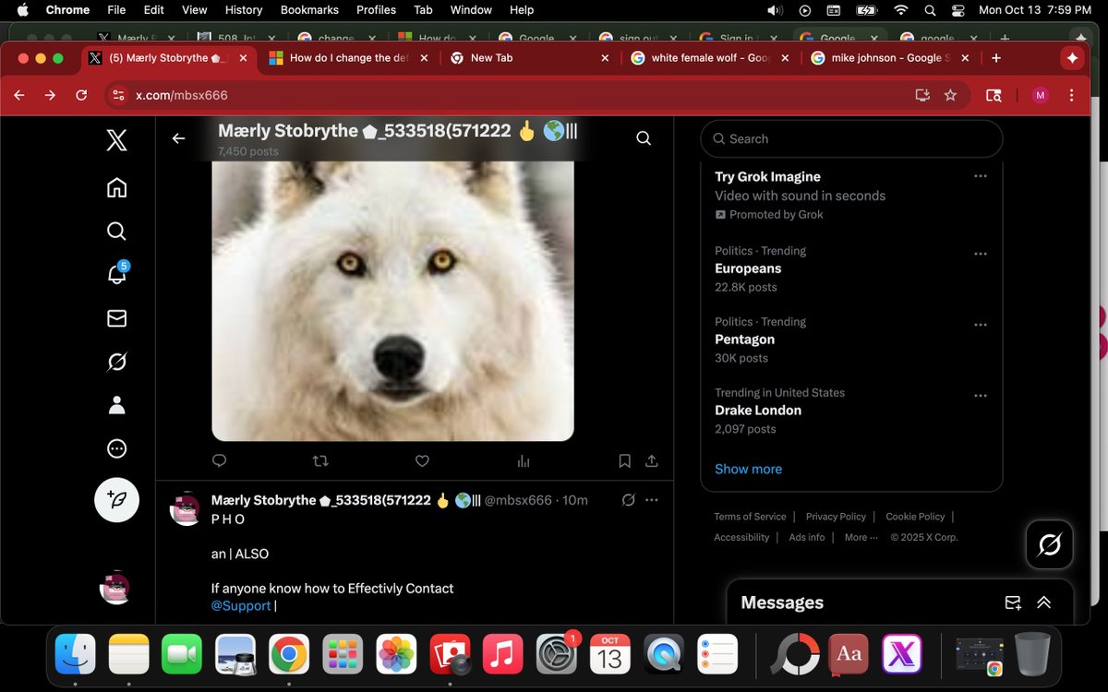1108x692 pixels.
Task: Open Chrome Gemini sparkle button in tab bar
Action: pos(1072,57)
